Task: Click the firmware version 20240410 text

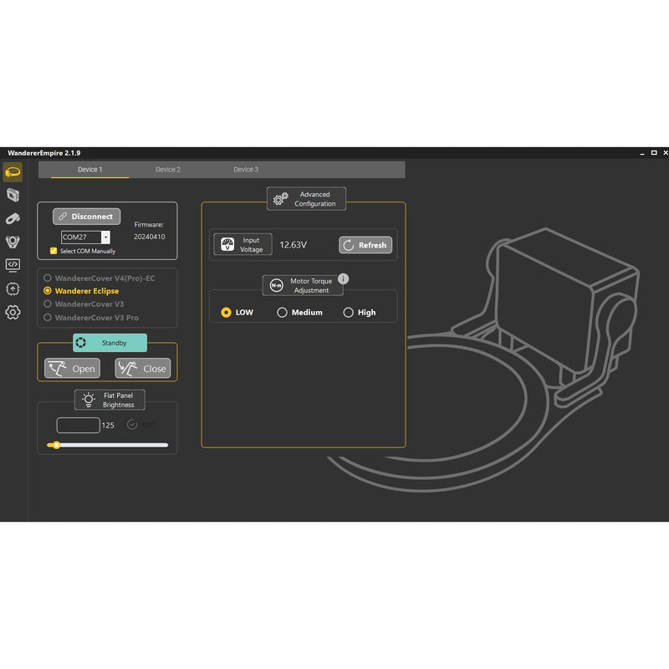Action: point(149,237)
